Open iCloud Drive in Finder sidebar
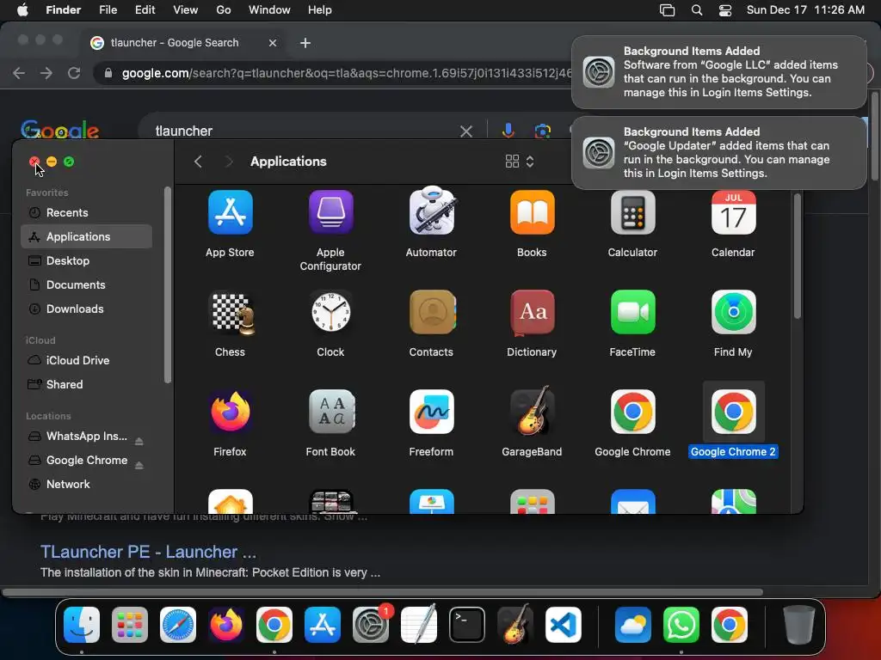The width and height of the screenshot is (881, 660). 87,360
